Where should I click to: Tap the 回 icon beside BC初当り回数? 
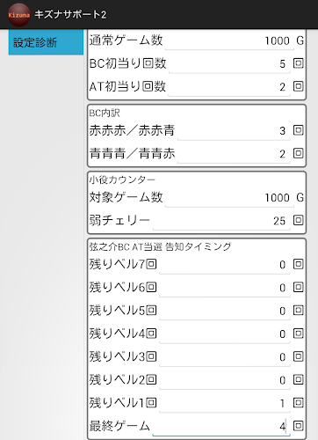(299, 63)
